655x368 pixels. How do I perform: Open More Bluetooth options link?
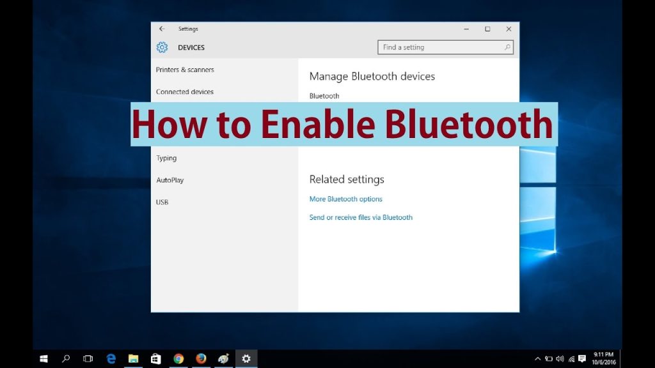coord(345,199)
